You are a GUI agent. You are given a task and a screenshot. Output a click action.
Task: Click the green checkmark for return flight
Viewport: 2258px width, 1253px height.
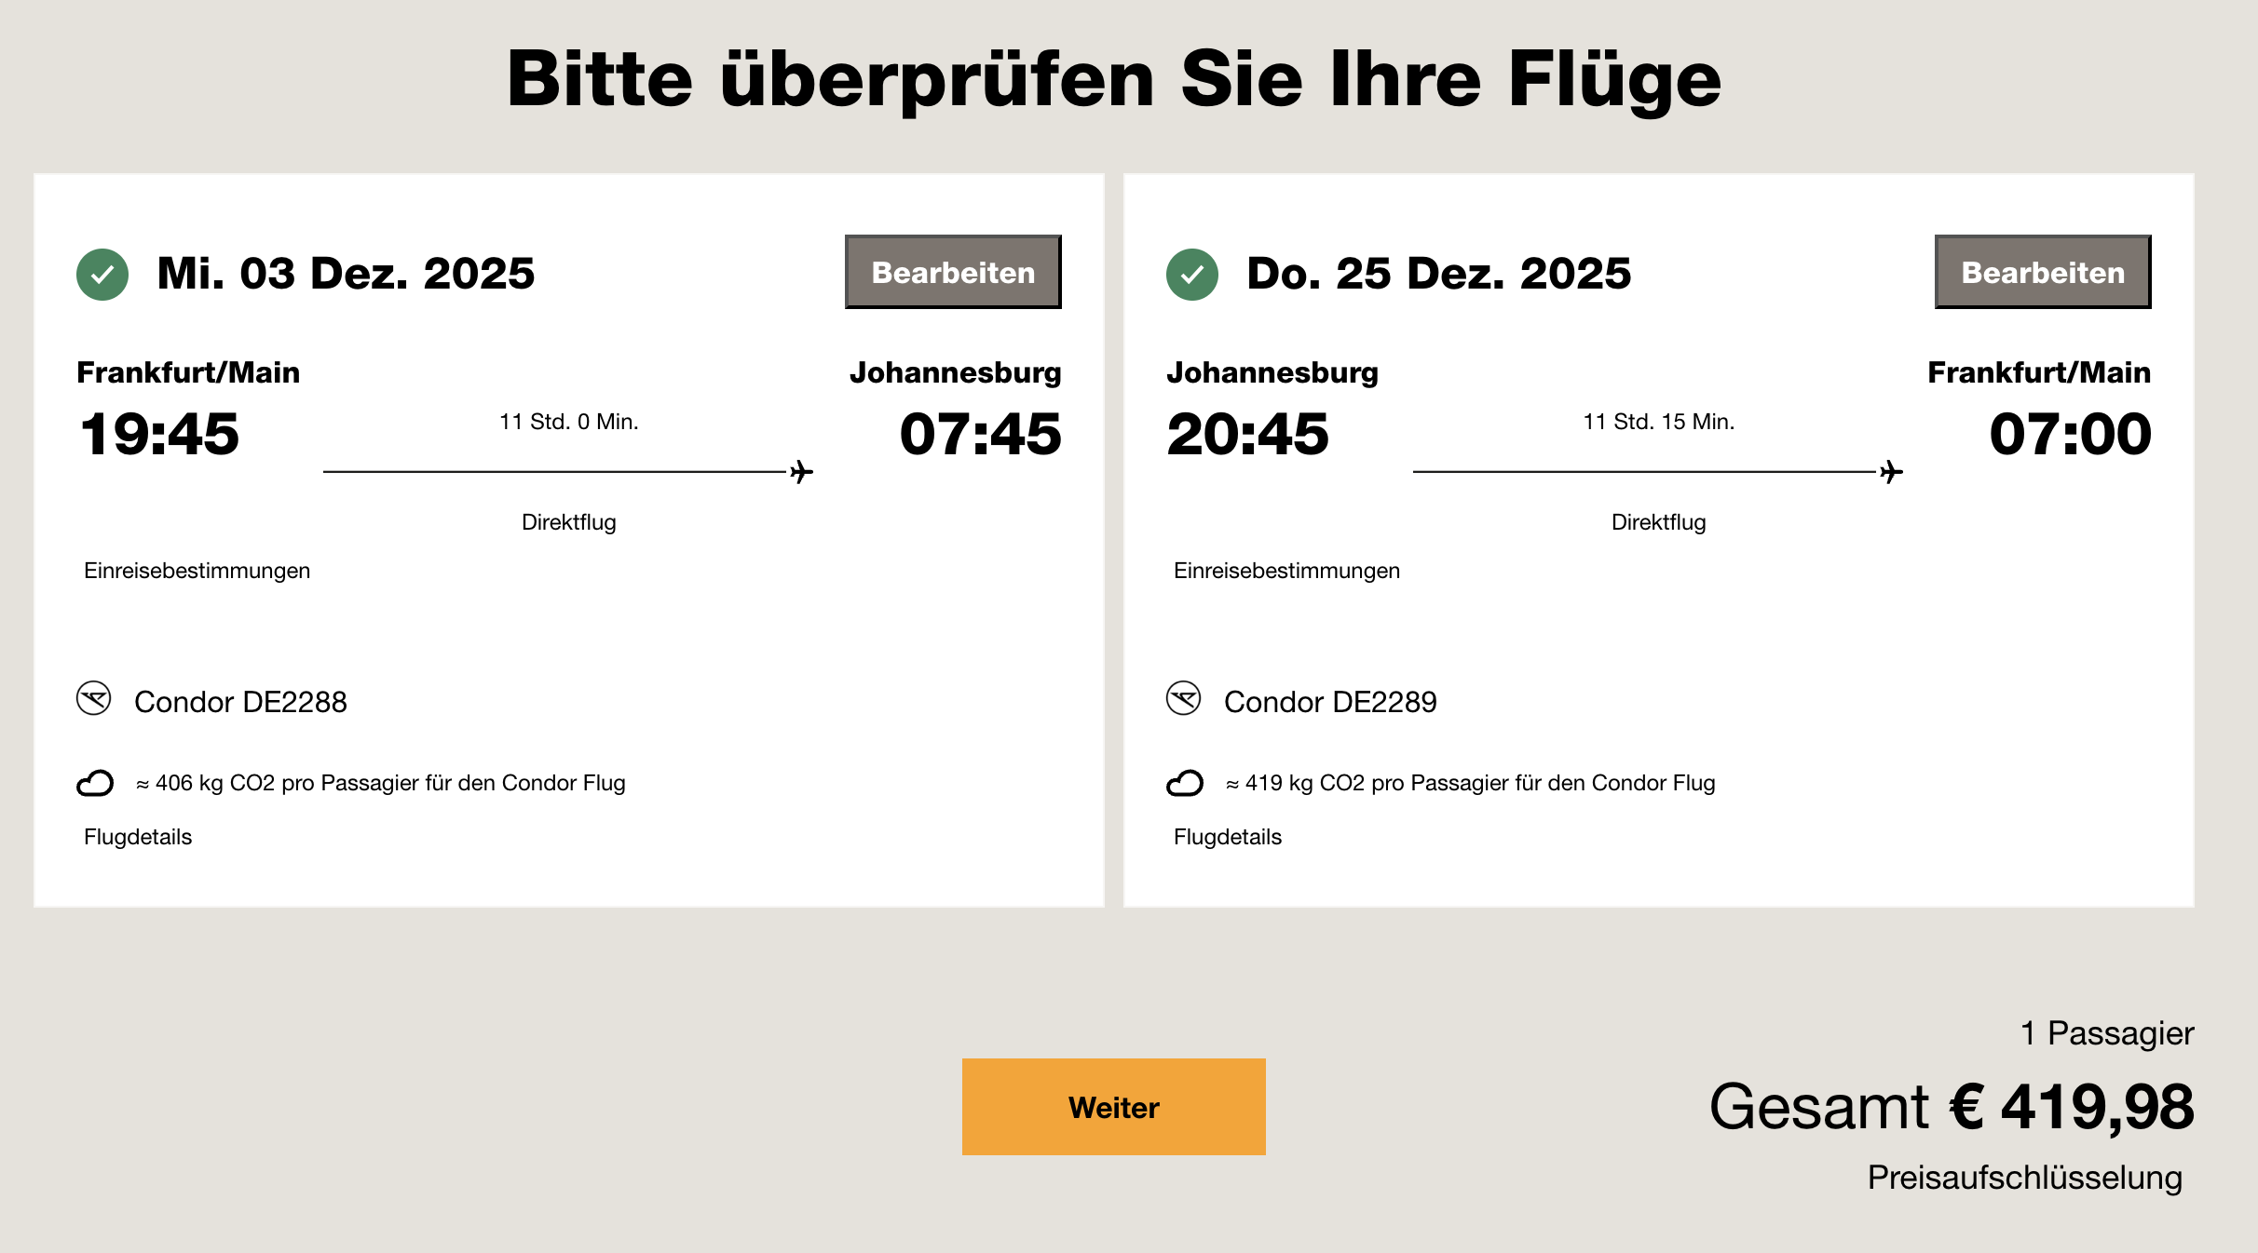click(x=1192, y=275)
